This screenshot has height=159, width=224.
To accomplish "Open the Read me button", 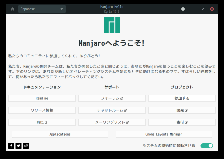I will 42,98.
